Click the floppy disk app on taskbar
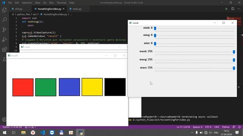The image size is (243, 136). pyautogui.click(x=62, y=133)
